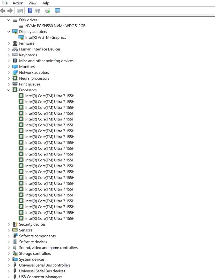Image resolution: width=215 pixels, height=279 pixels.
Task: Click the Security devices icon
Action: point(15,224)
